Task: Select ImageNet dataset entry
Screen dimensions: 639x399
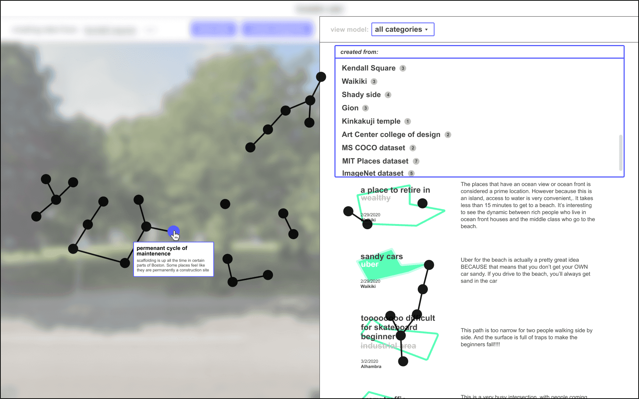Action: 373,173
